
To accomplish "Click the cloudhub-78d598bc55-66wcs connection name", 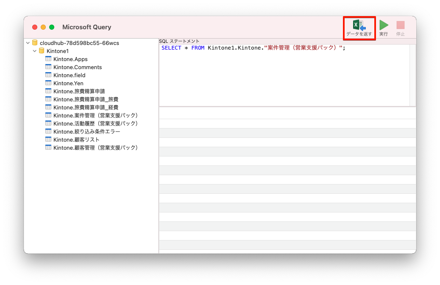I will point(79,43).
